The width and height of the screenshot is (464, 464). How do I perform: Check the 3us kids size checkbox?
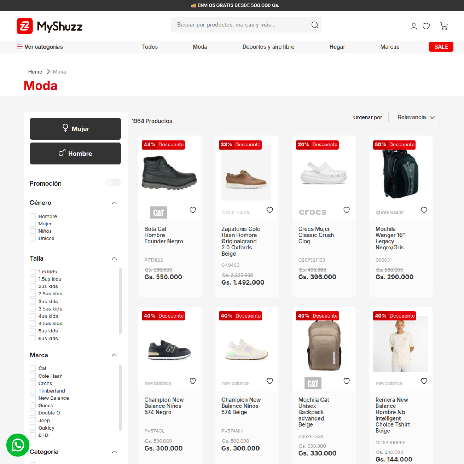(x=33, y=301)
